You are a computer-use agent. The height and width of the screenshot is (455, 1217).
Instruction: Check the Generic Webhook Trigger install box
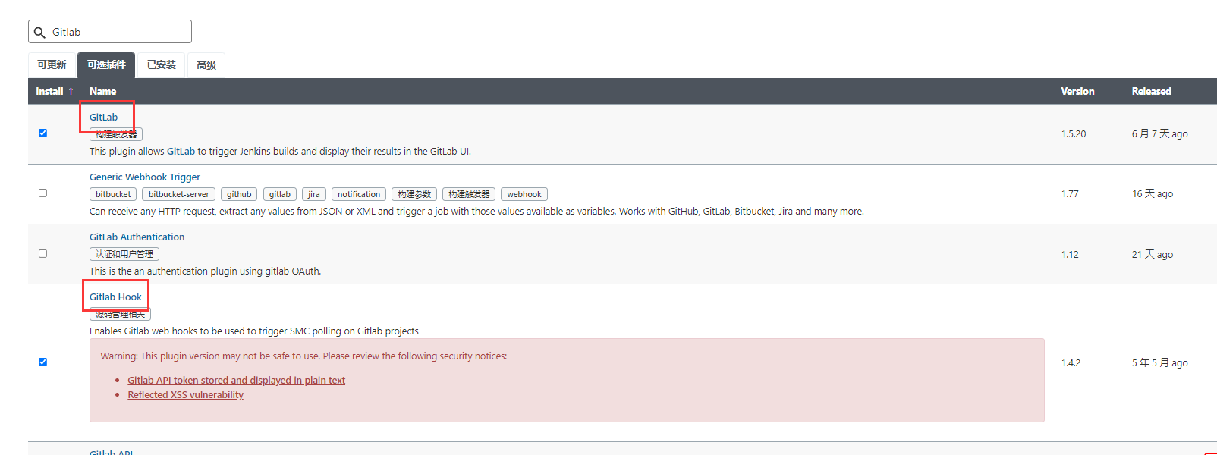[x=42, y=193]
